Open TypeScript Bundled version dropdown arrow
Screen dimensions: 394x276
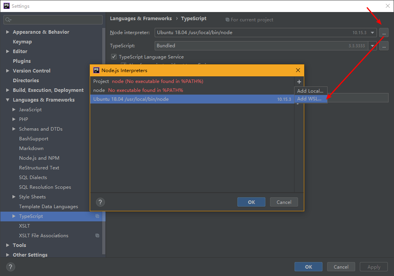372,46
